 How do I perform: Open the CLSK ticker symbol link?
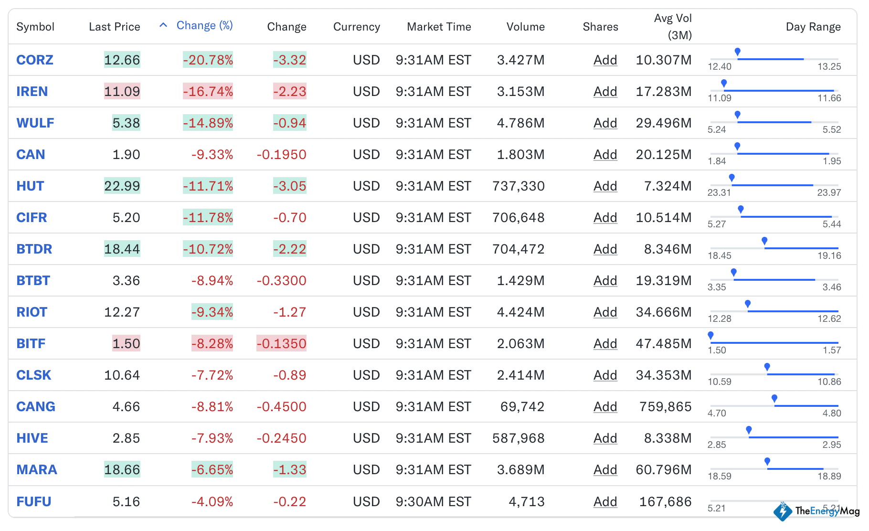(x=34, y=375)
